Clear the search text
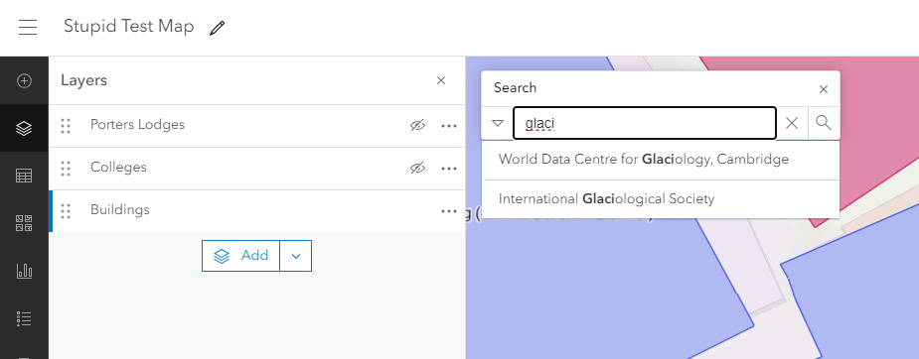The height and width of the screenshot is (359, 919). 792,123
